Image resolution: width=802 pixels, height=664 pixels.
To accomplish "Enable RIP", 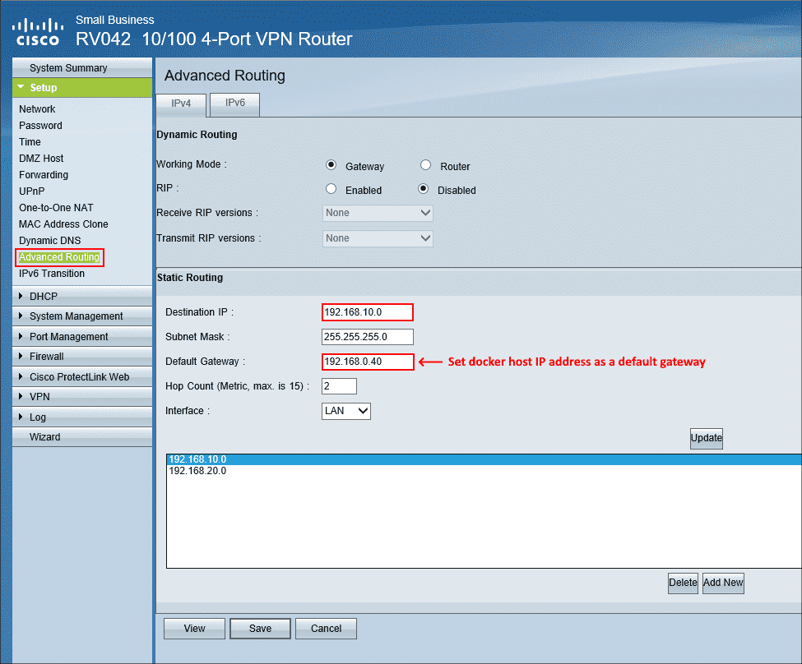I will pos(331,190).
